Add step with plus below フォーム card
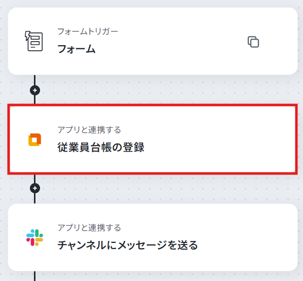Screen dimensions: 303x281 pos(35,90)
